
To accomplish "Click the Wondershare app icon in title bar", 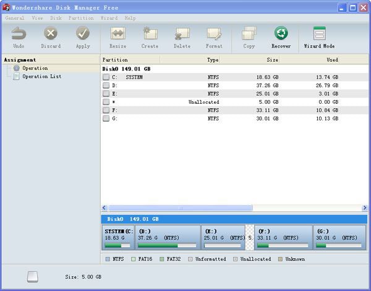I will tap(6, 7).
